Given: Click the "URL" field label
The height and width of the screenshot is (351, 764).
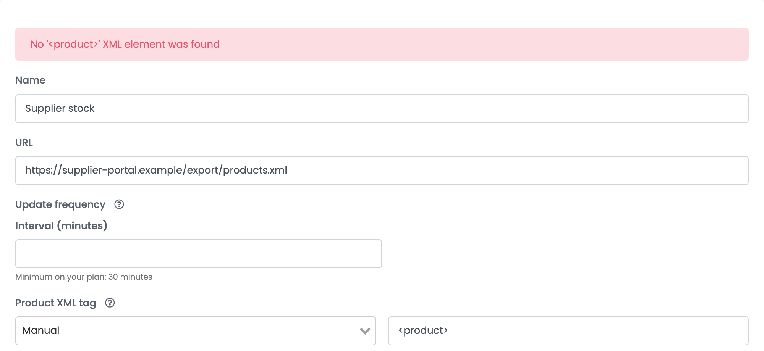Looking at the screenshot, I should (24, 143).
